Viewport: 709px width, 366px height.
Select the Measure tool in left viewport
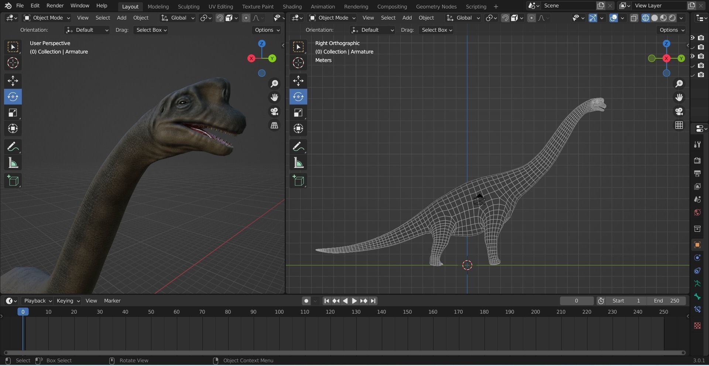click(13, 163)
